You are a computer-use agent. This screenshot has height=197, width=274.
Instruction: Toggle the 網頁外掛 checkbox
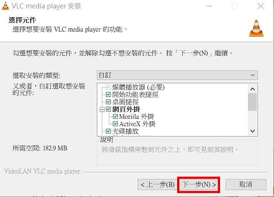[x=108, y=109]
